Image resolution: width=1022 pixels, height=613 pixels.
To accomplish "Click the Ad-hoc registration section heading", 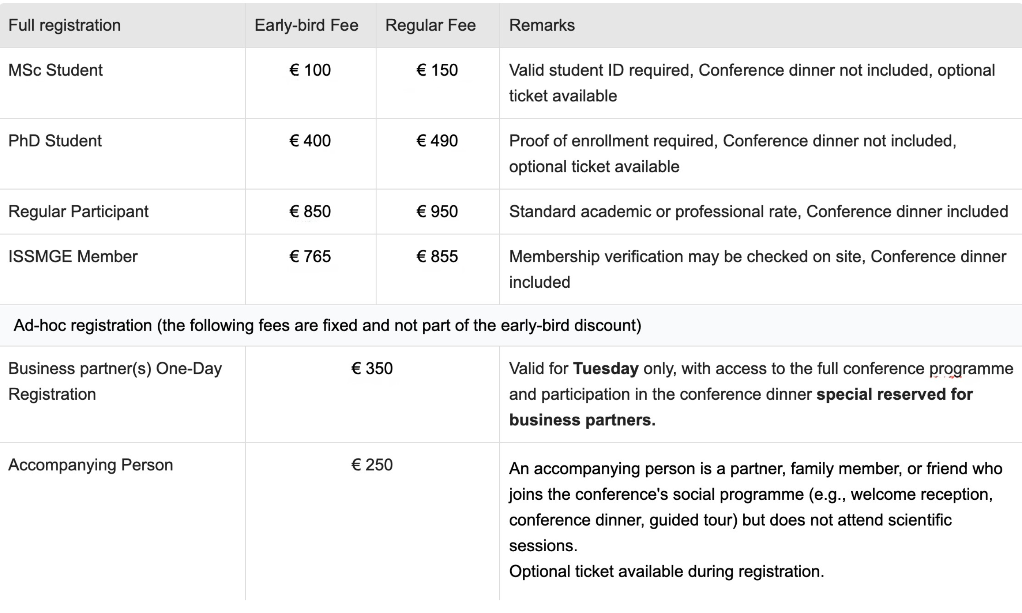I will 327,325.
